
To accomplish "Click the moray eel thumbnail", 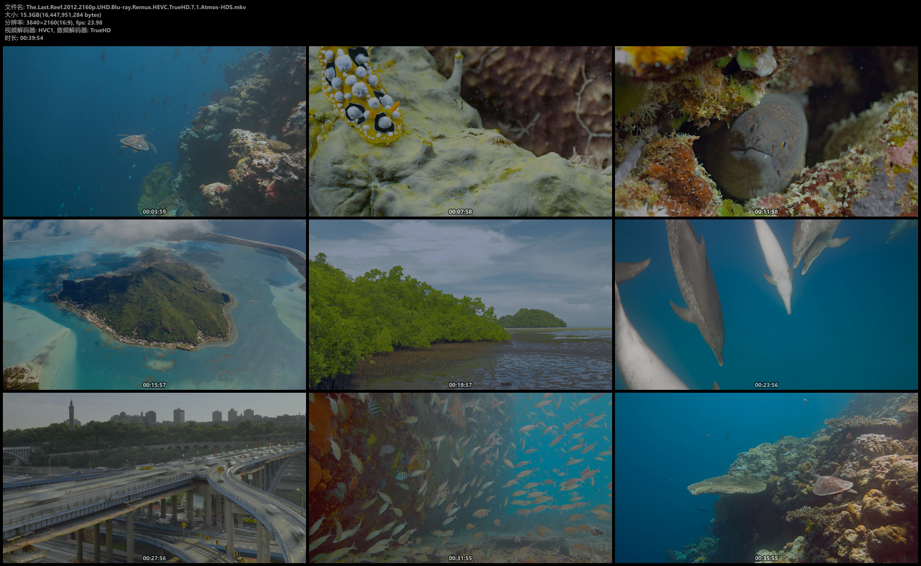I will [766, 131].
